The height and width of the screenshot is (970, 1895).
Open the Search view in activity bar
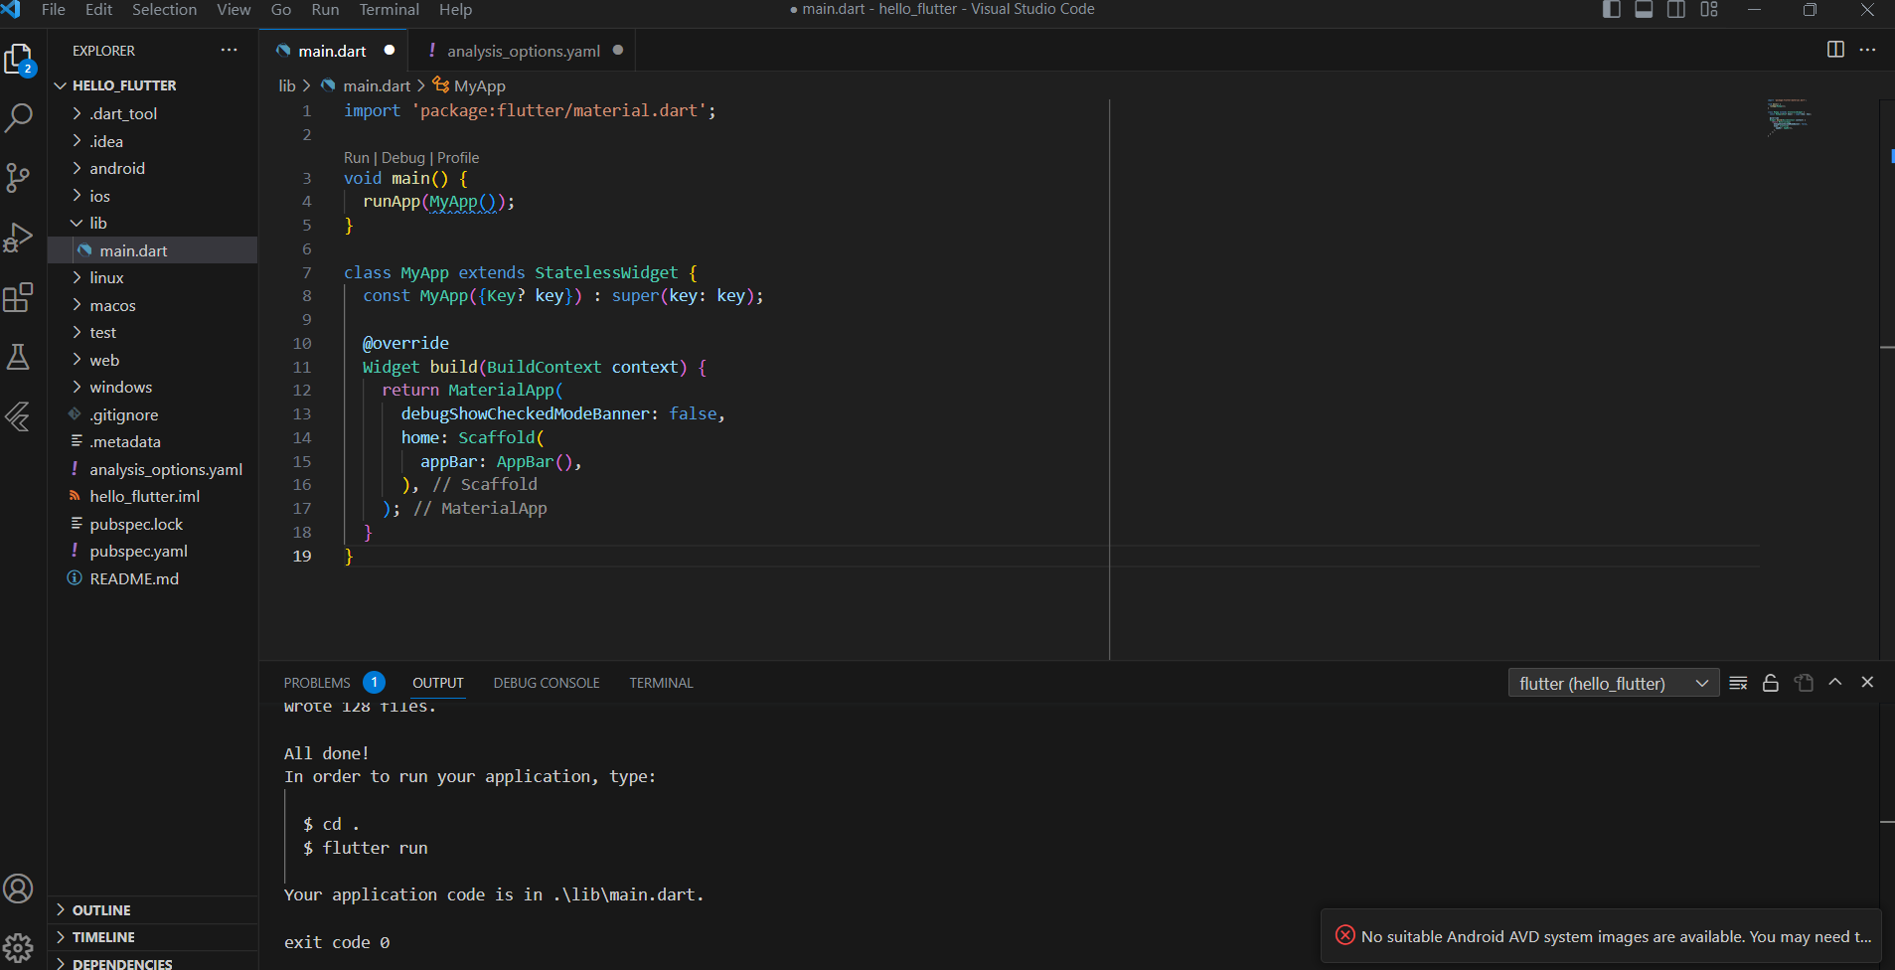coord(19,118)
